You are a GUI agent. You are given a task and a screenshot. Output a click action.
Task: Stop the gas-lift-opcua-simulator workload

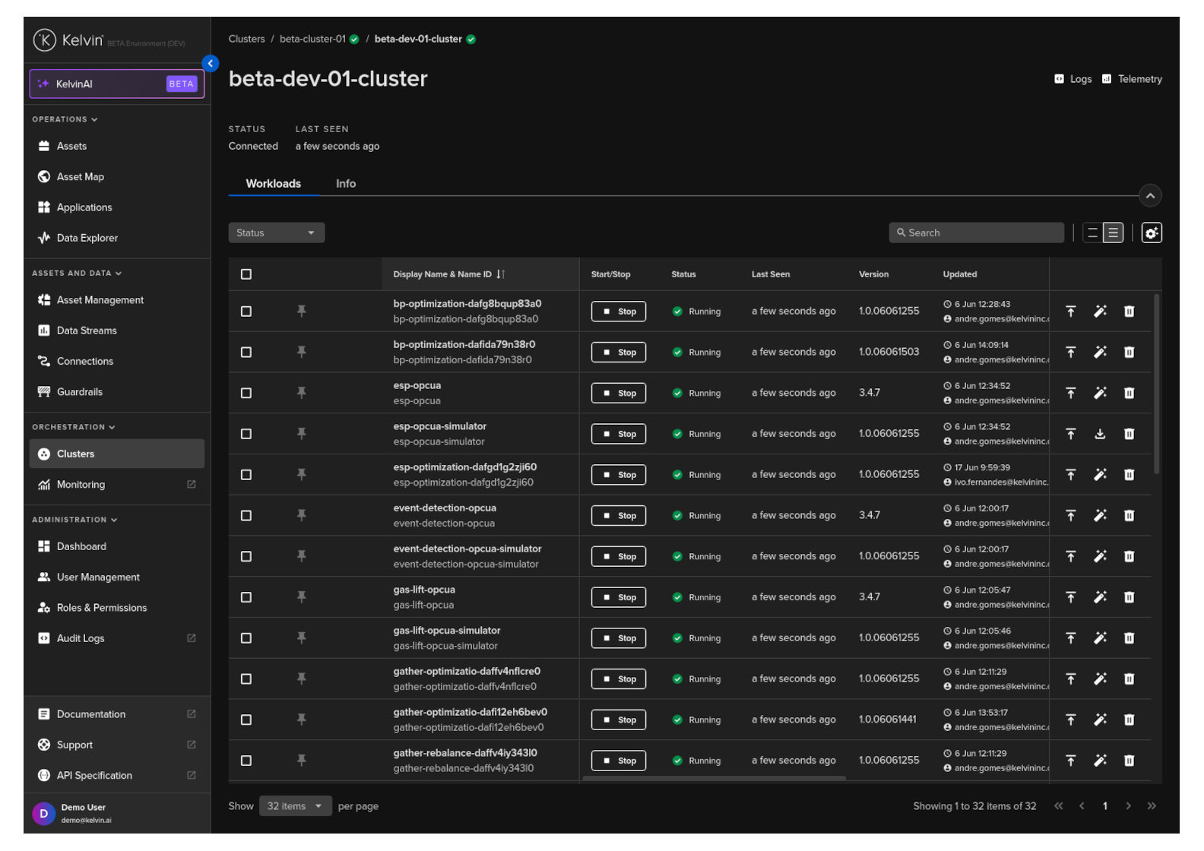(x=619, y=638)
